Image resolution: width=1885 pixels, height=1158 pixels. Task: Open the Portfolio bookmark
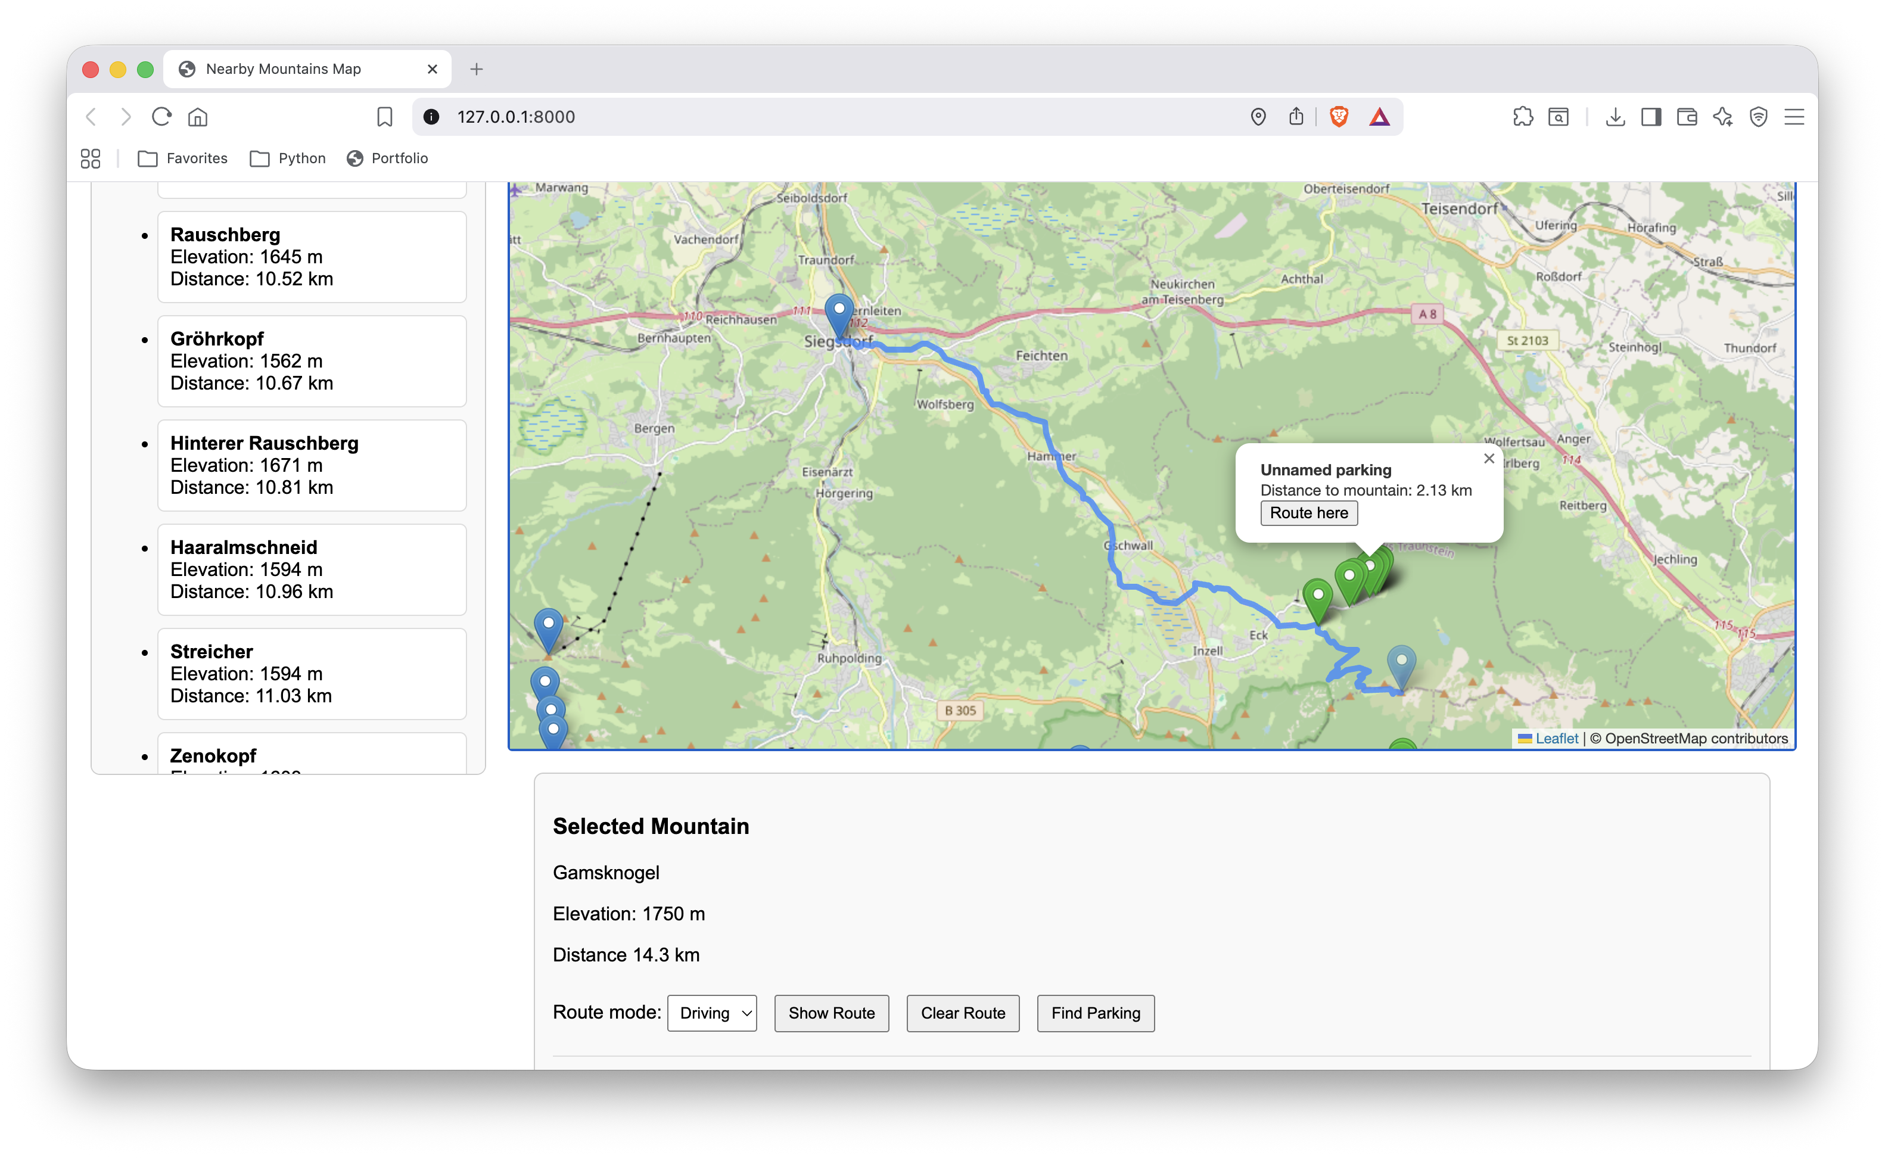coord(388,158)
